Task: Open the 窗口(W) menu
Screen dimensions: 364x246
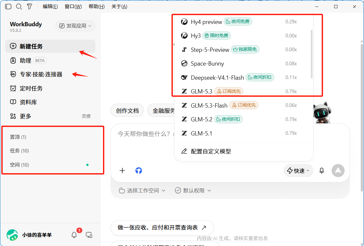Action: tap(73, 7)
